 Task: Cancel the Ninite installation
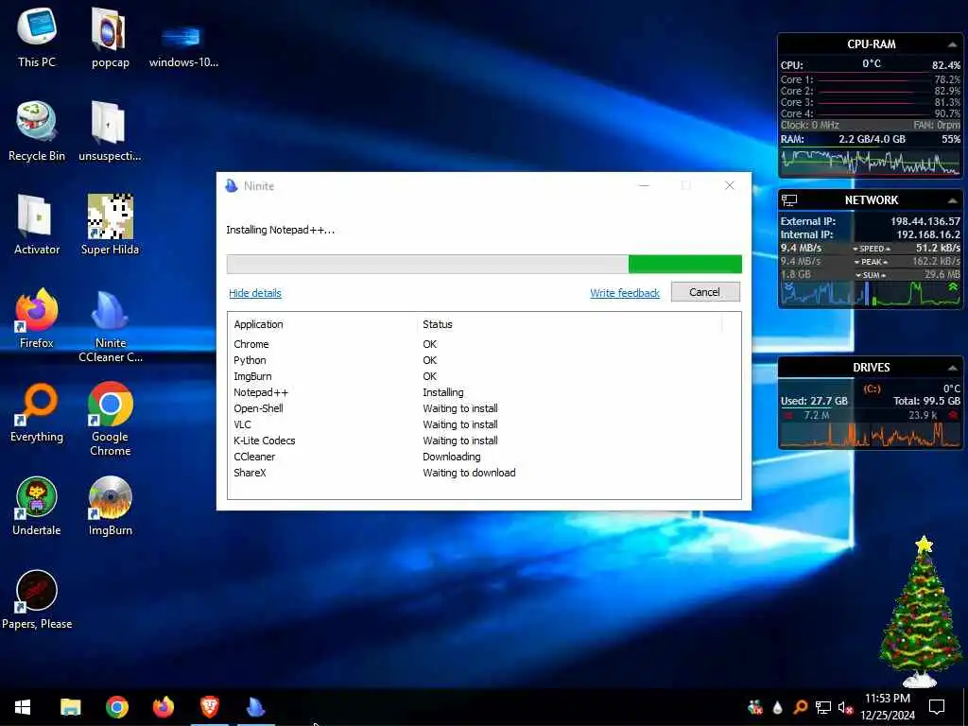705,292
